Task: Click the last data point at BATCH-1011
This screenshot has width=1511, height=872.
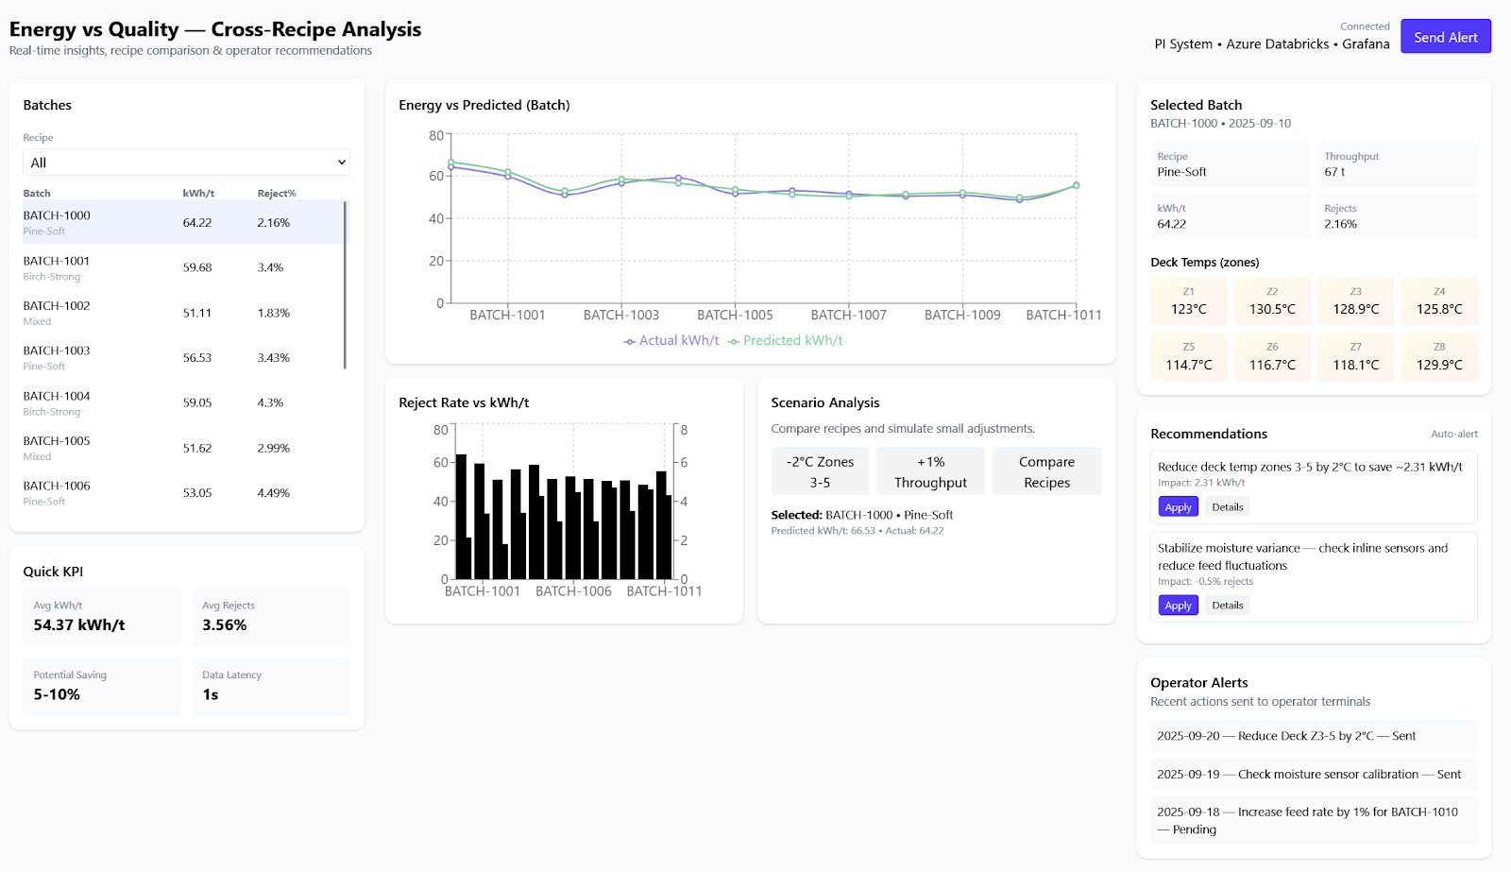Action: click(1076, 185)
